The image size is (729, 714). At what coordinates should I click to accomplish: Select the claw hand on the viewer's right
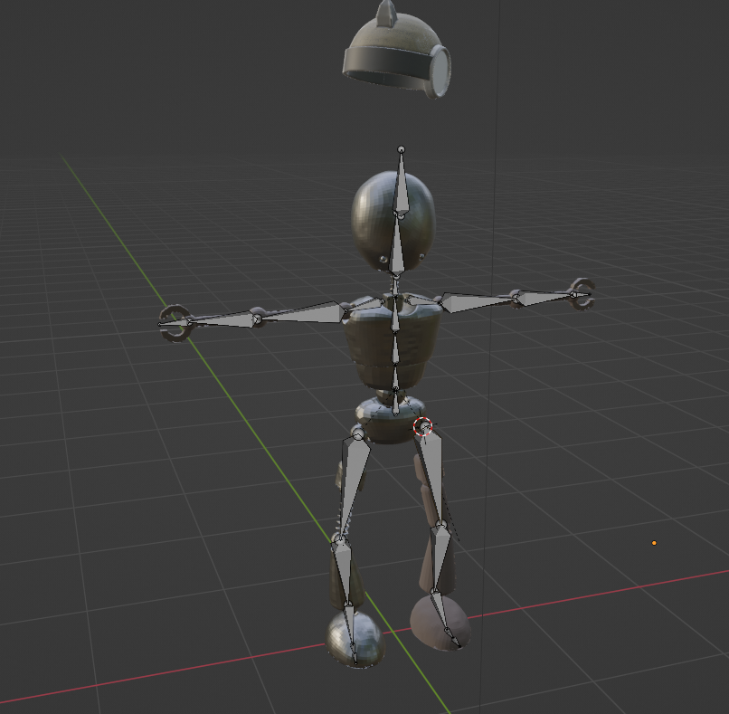[x=582, y=294]
